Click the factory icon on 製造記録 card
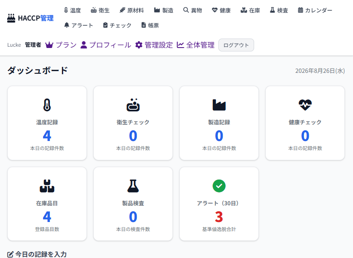The height and width of the screenshot is (258, 353). point(219,105)
